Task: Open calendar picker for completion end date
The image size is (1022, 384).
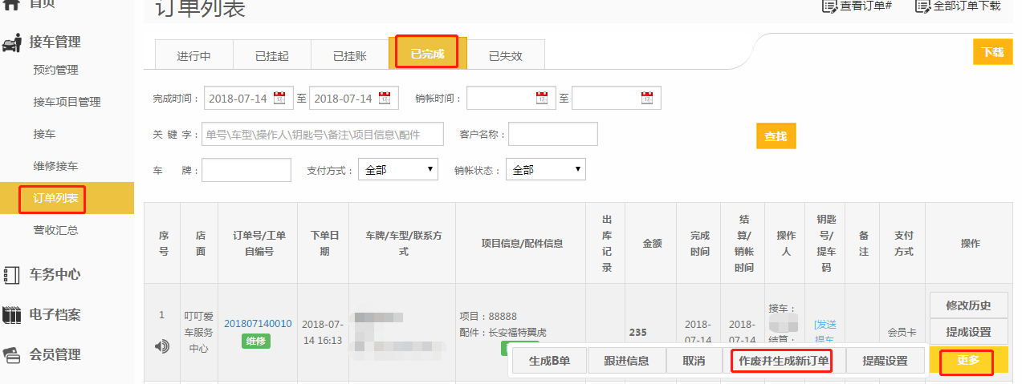Action: 384,99
